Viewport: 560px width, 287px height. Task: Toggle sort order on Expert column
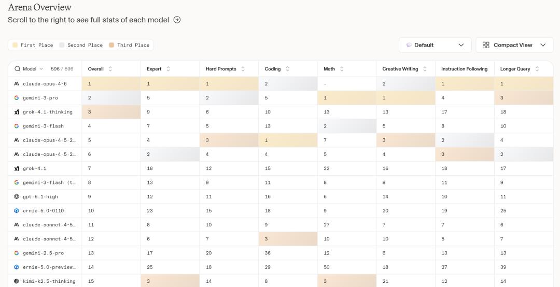[x=168, y=69]
